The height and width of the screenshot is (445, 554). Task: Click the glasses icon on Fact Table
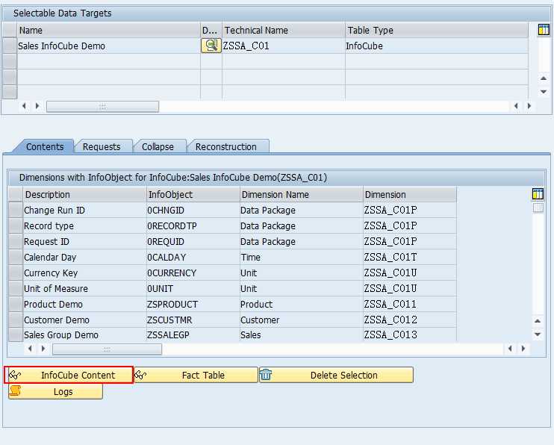(x=140, y=375)
